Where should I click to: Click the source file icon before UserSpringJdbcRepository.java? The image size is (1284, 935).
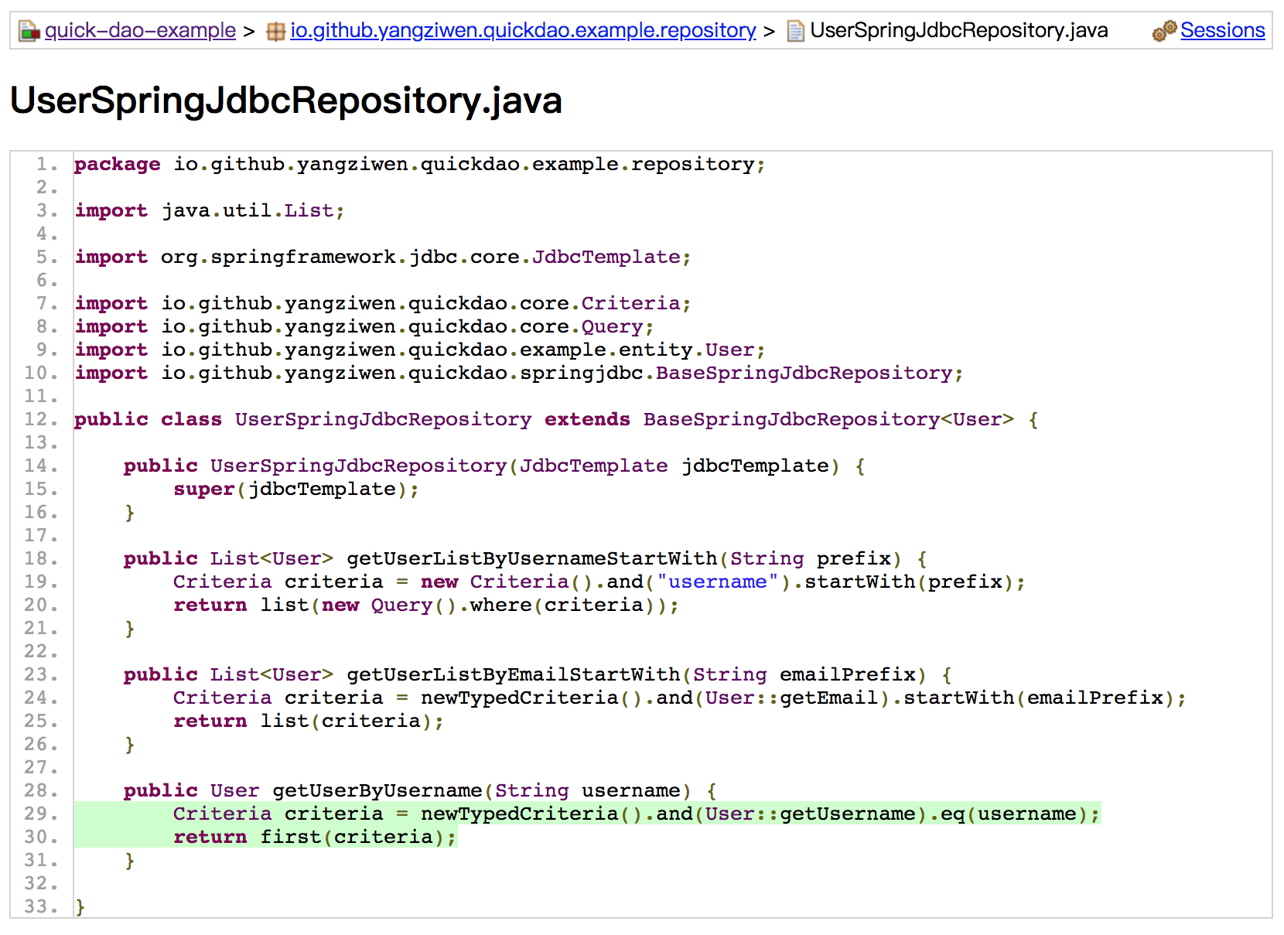(795, 32)
